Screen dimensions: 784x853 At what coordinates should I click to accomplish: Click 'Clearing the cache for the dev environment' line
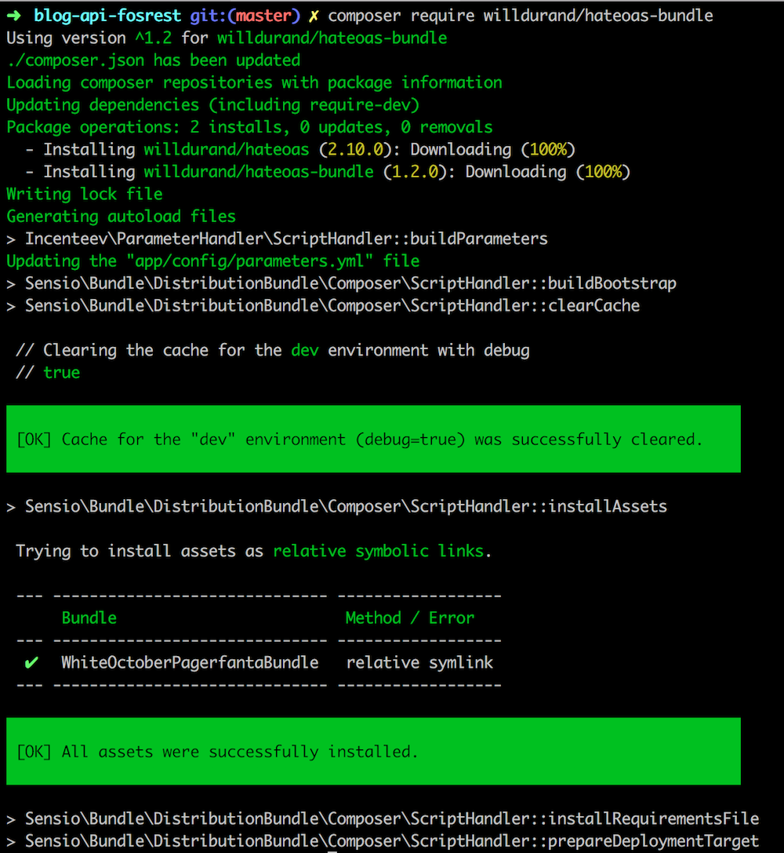click(x=272, y=350)
